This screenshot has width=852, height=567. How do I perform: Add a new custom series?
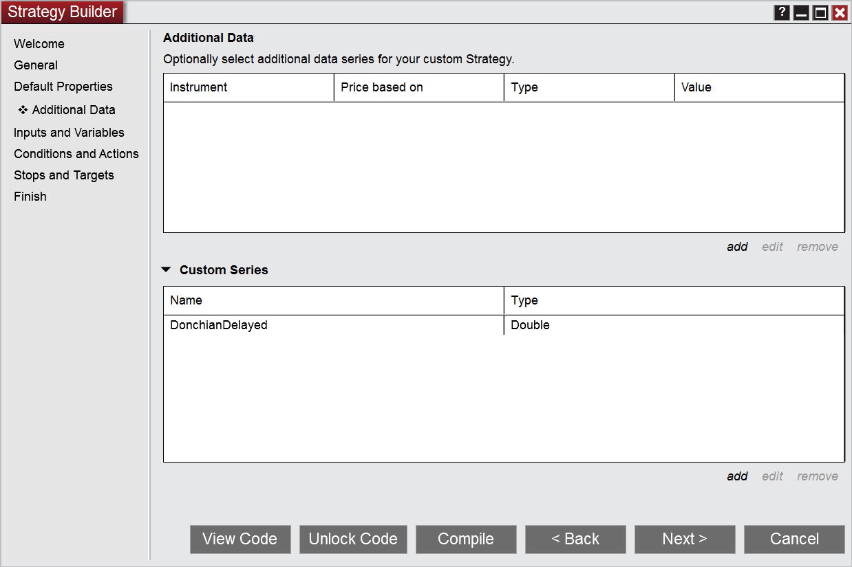[x=737, y=476]
